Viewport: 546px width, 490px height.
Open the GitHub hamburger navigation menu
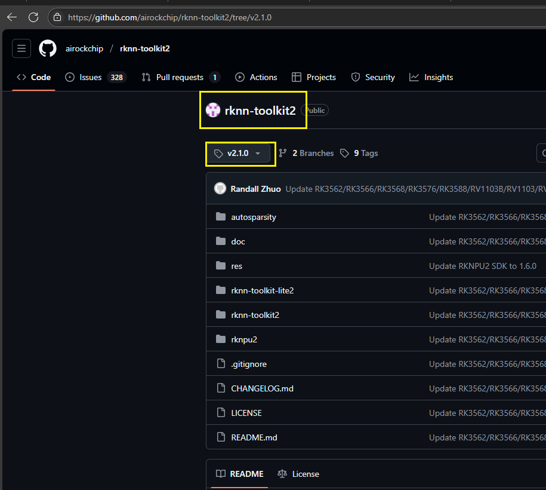(x=21, y=48)
